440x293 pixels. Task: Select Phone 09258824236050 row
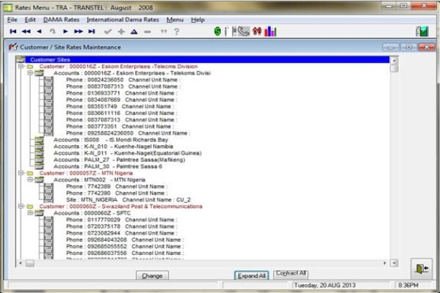[x=128, y=133]
